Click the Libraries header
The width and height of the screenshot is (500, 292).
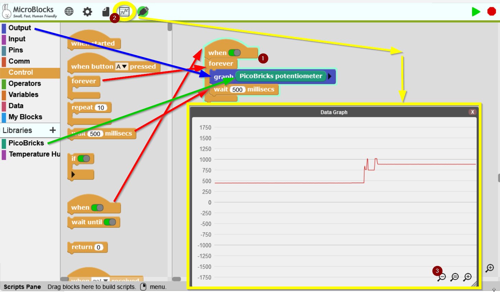[x=17, y=130]
